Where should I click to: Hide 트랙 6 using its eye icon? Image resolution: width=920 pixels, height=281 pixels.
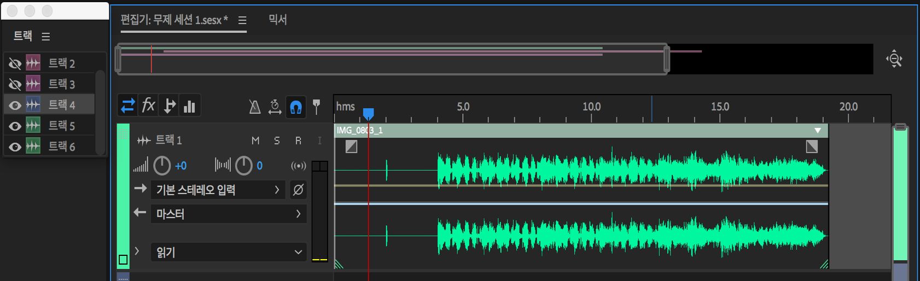[x=15, y=147]
